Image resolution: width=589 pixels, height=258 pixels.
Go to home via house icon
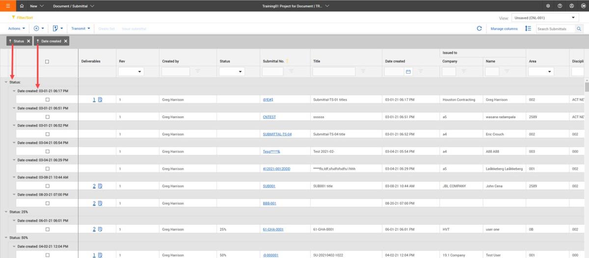point(22,6)
